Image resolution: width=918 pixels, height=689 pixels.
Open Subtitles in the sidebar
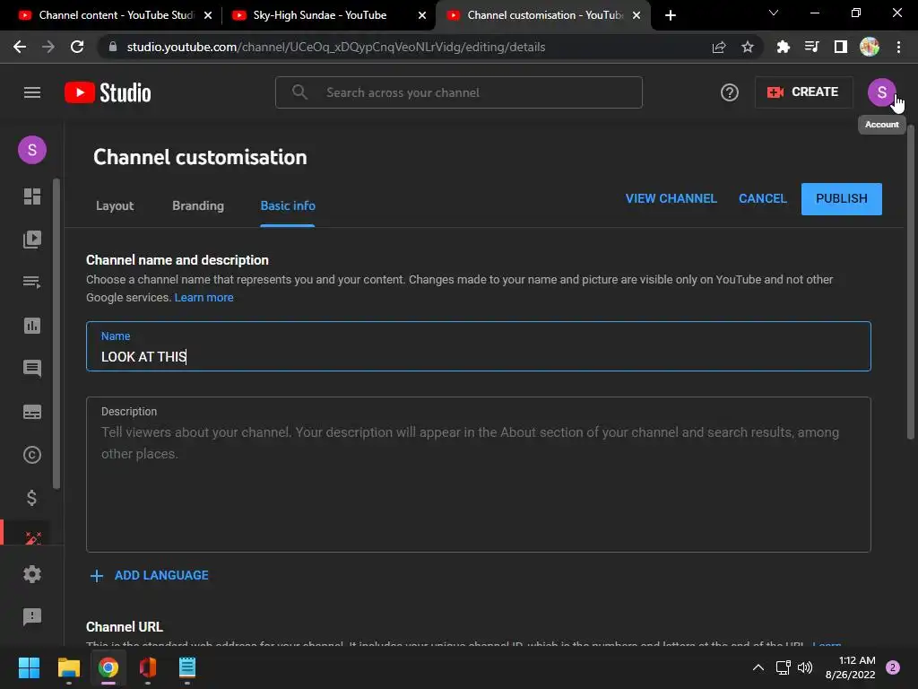(x=32, y=412)
